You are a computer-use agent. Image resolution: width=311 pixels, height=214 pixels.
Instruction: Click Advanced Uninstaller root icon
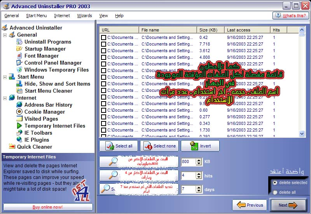click(5, 28)
